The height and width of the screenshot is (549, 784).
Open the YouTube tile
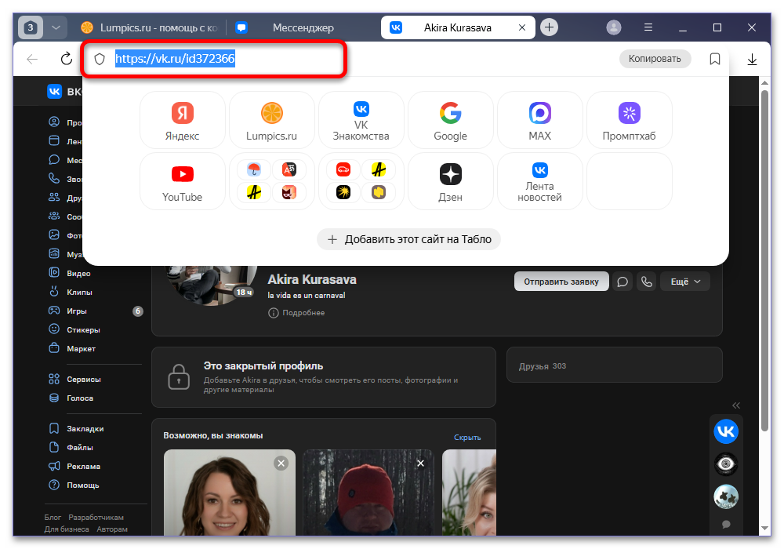pyautogui.click(x=183, y=181)
